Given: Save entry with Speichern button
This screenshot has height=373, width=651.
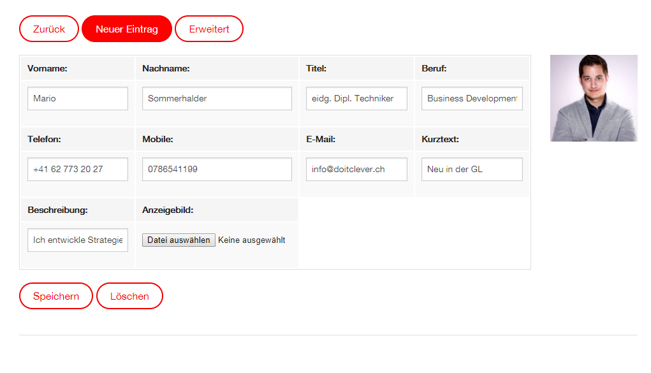Looking at the screenshot, I should (56, 296).
